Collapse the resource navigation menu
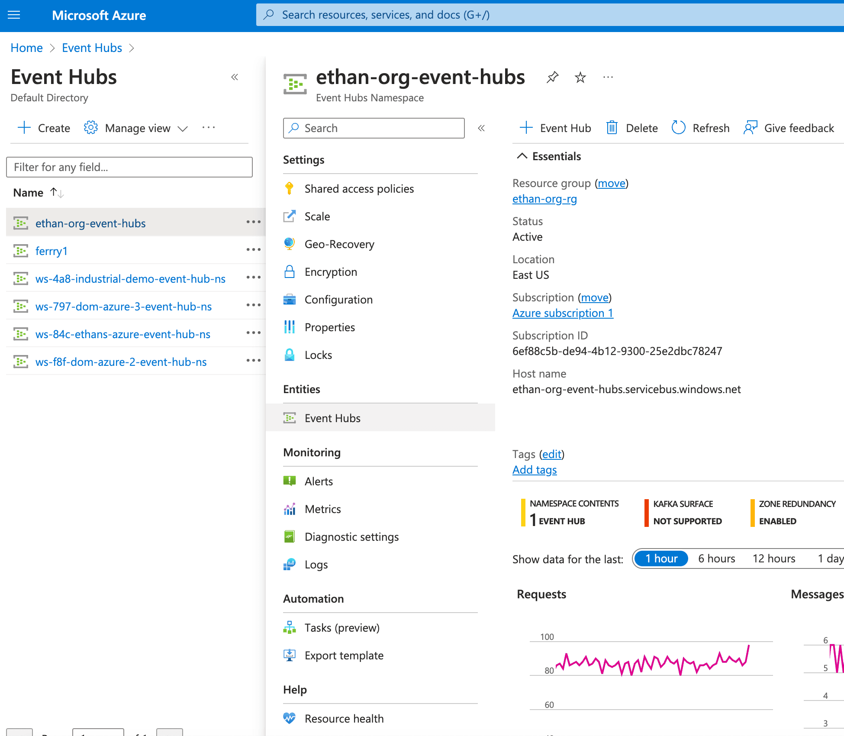Viewport: 844px width, 736px height. [x=481, y=128]
